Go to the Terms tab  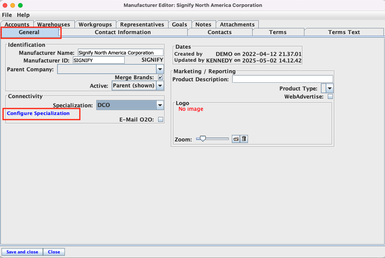point(278,32)
